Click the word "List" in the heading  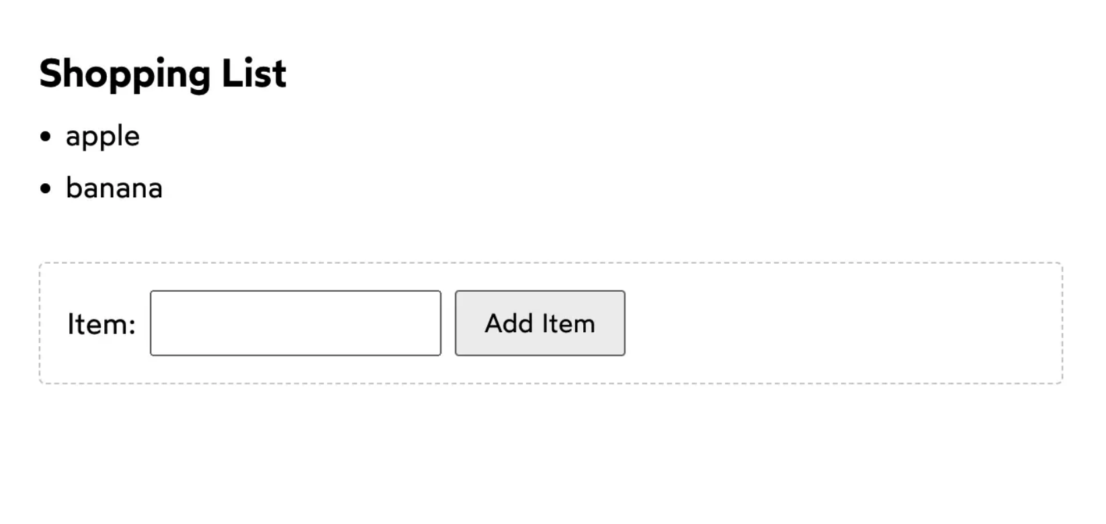click(254, 72)
